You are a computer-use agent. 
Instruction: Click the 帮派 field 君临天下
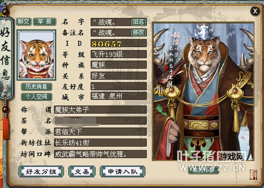[x=100, y=132]
